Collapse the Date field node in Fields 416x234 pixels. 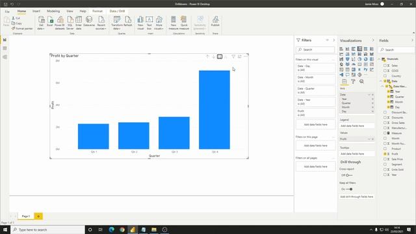[381, 81]
